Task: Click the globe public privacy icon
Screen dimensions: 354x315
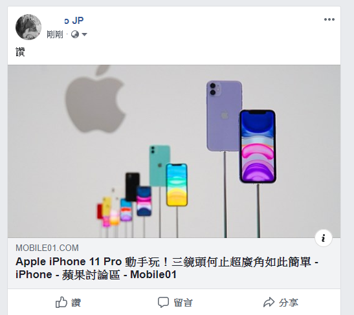Action: [75, 34]
